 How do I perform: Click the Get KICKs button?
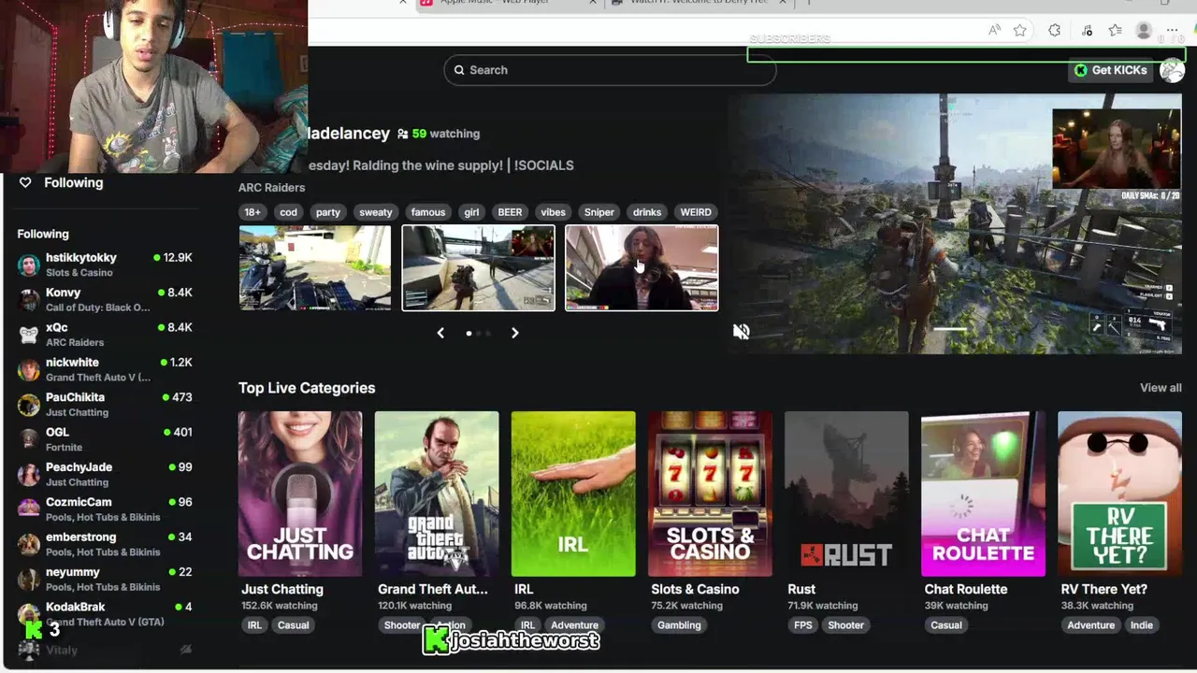point(1110,70)
